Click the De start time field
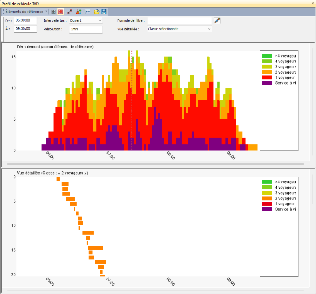Viewport: 316px width, 294px height. pos(26,20)
